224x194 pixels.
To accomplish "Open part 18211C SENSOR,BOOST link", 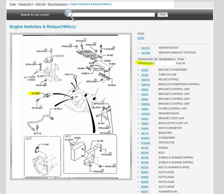I will [145, 48].
